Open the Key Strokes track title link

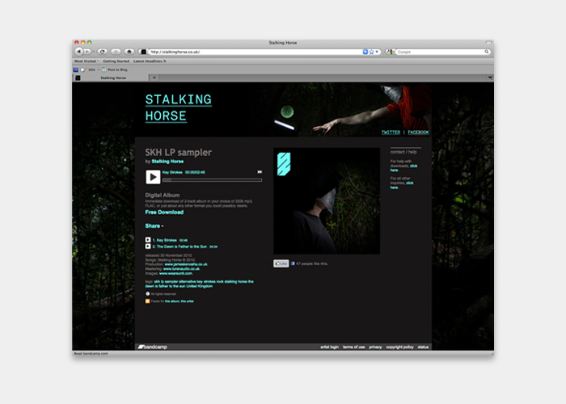coord(165,240)
